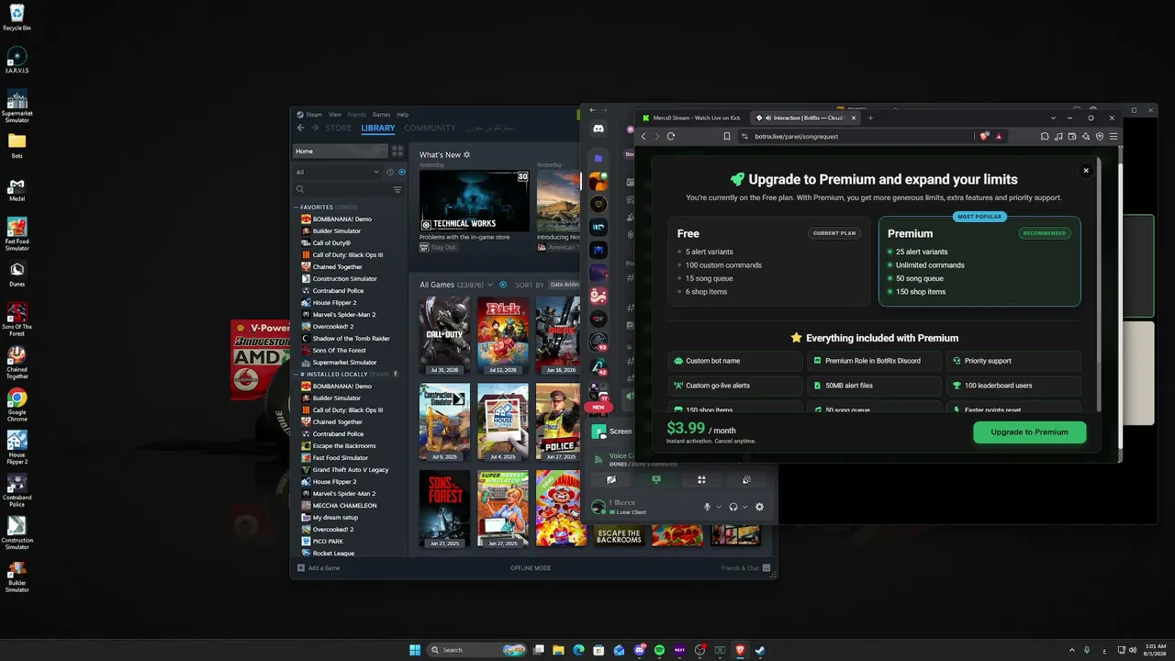Open Discord headphone output options arrow
The image size is (1175, 661).
point(744,507)
